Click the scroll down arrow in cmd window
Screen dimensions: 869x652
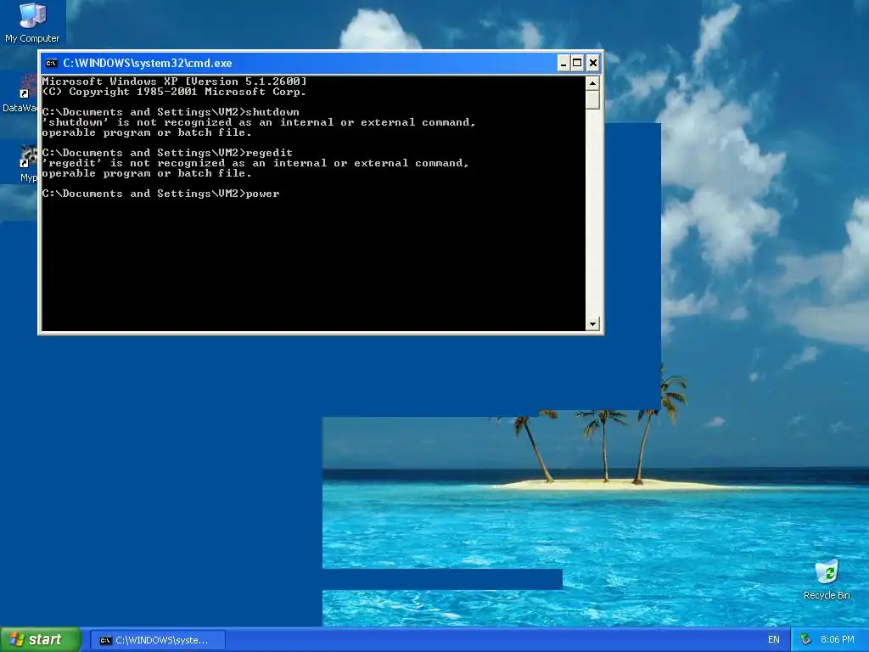592,323
